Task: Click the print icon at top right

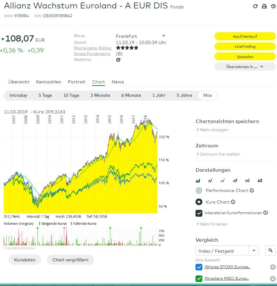Action: [x=264, y=6]
